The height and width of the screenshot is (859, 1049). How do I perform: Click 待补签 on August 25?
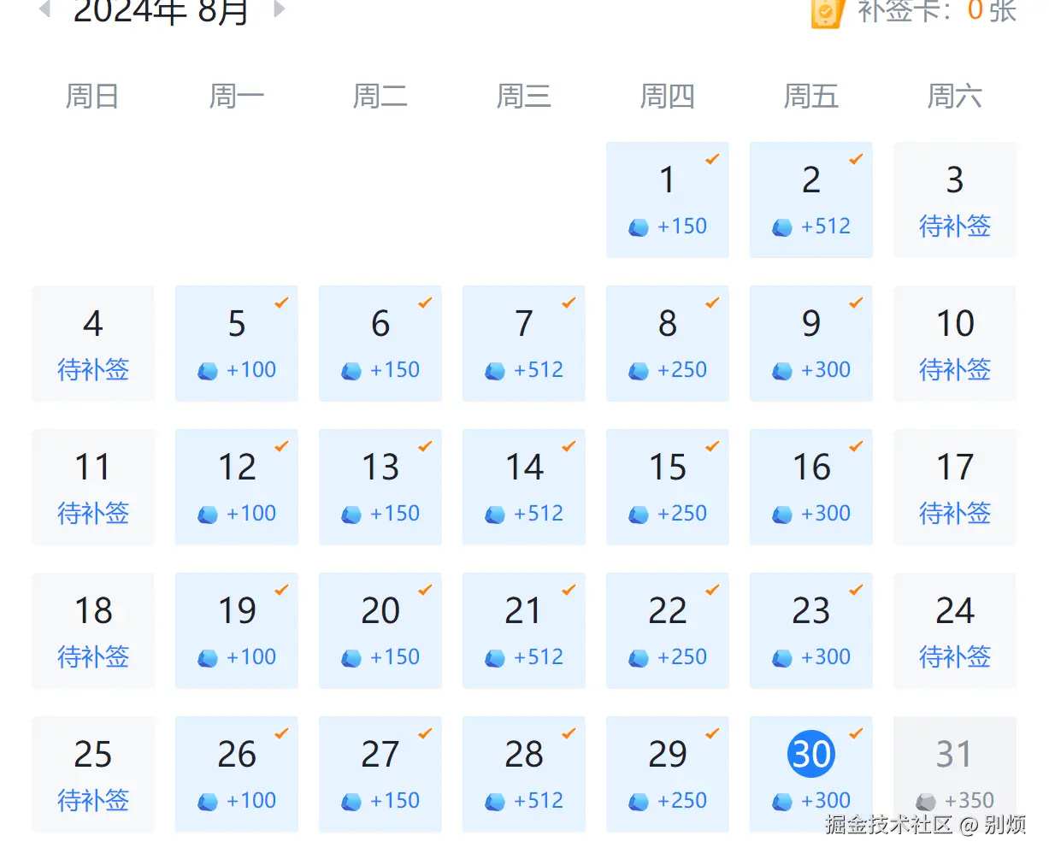pos(92,802)
